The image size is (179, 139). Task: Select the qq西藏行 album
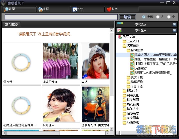(141, 68)
